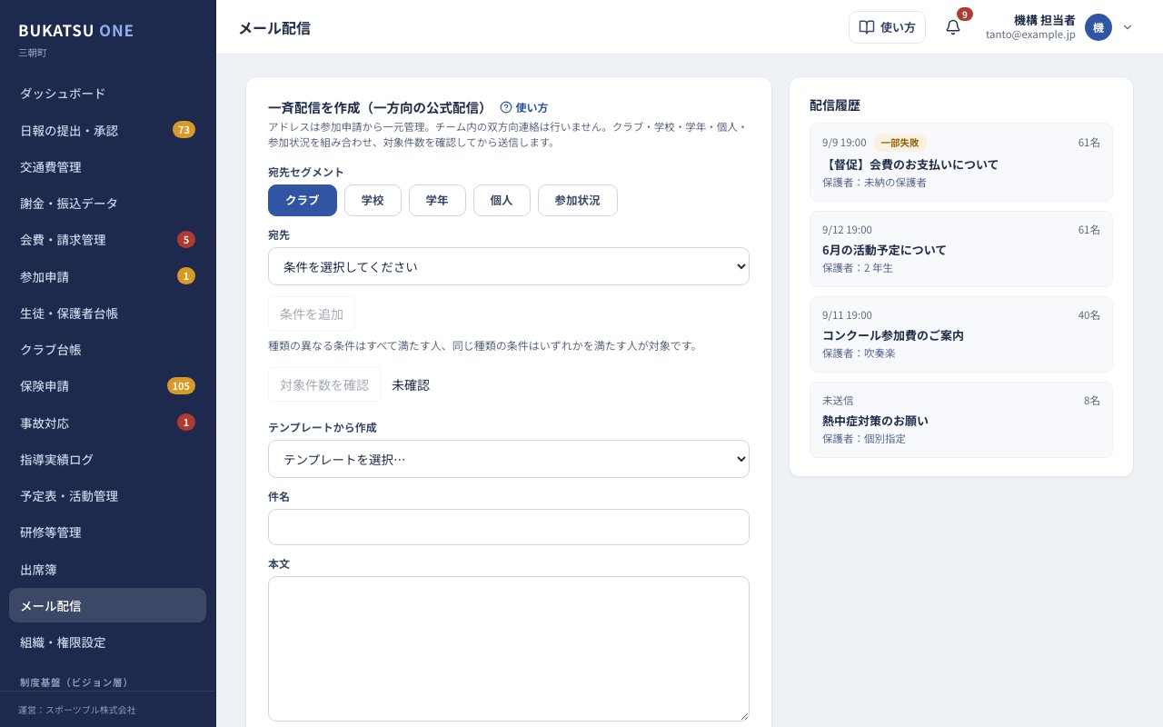Click the user avatar circle 機
Screen dimensions: 1163x727
(x=1098, y=27)
